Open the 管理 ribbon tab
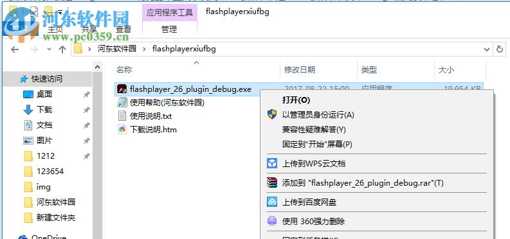 pos(169,29)
